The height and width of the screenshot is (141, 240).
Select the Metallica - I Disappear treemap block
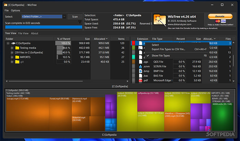click(177, 121)
